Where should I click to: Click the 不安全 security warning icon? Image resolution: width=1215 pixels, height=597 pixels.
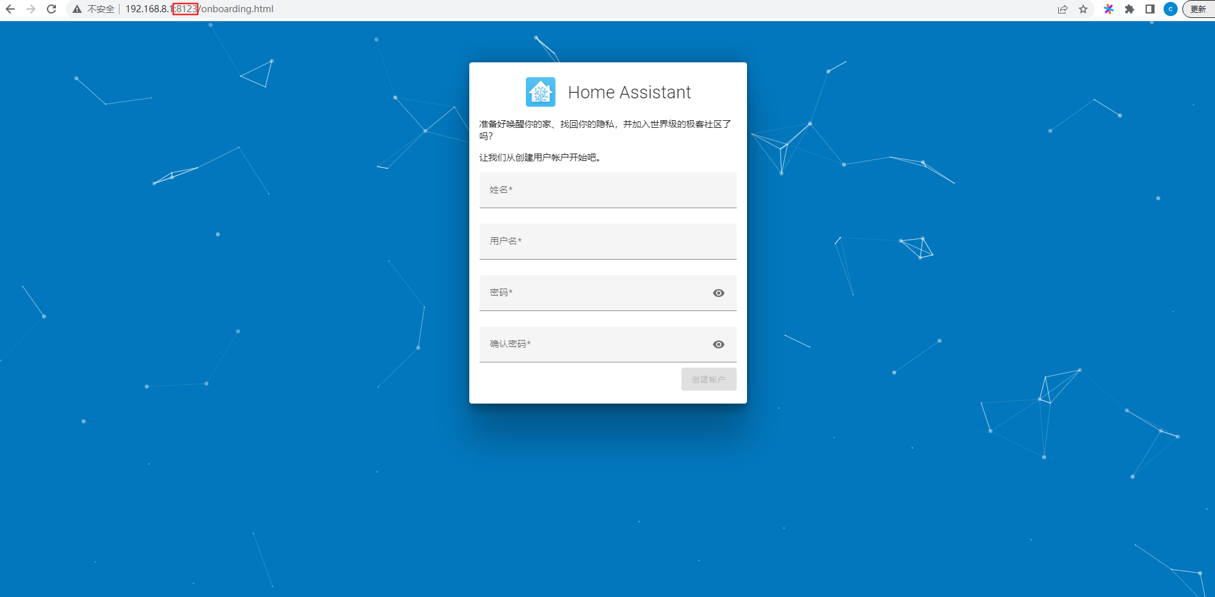77,9
